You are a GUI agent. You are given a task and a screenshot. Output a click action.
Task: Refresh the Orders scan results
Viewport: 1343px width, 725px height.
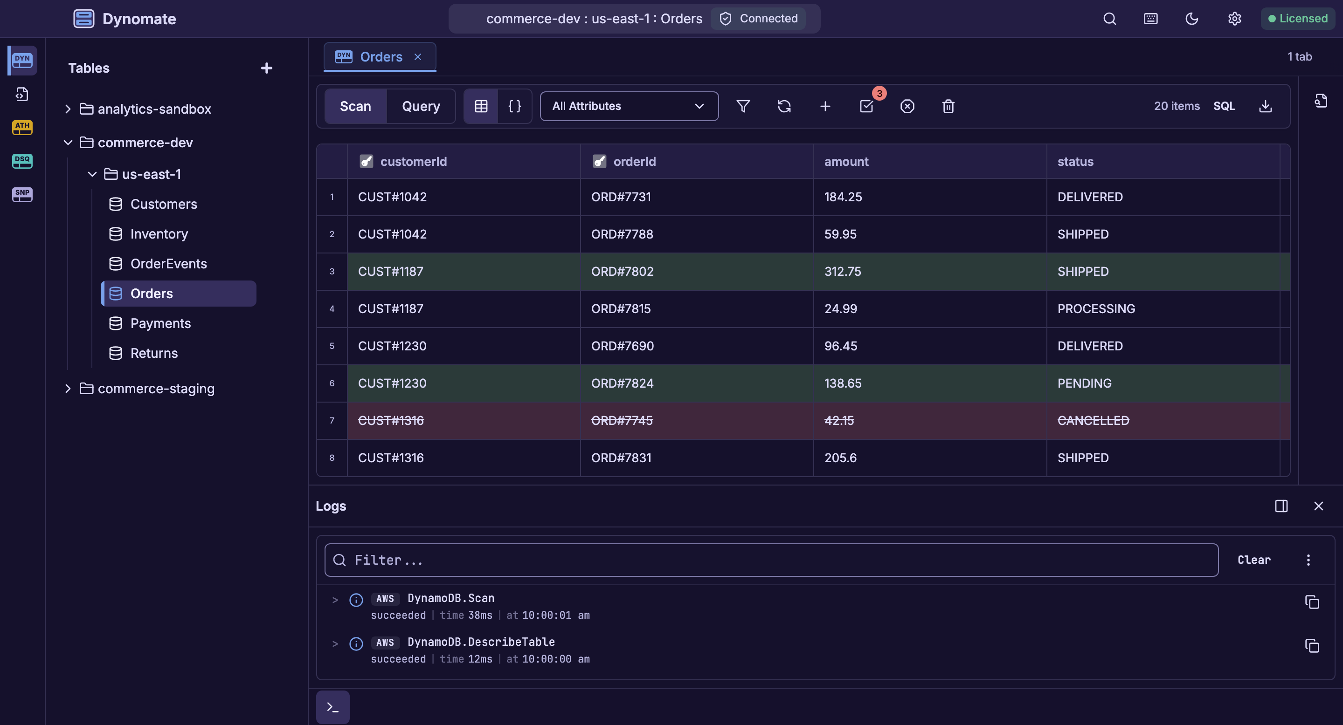point(784,106)
